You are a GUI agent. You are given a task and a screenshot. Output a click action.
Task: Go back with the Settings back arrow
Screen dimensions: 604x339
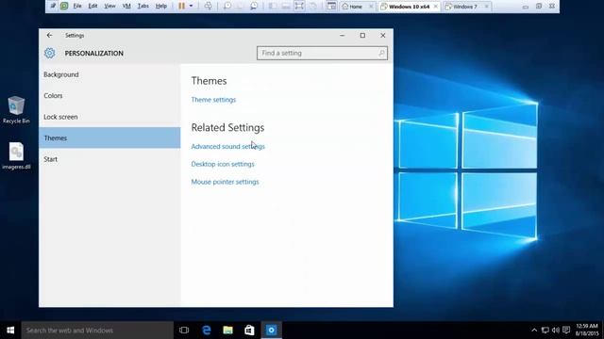pyautogui.click(x=49, y=35)
